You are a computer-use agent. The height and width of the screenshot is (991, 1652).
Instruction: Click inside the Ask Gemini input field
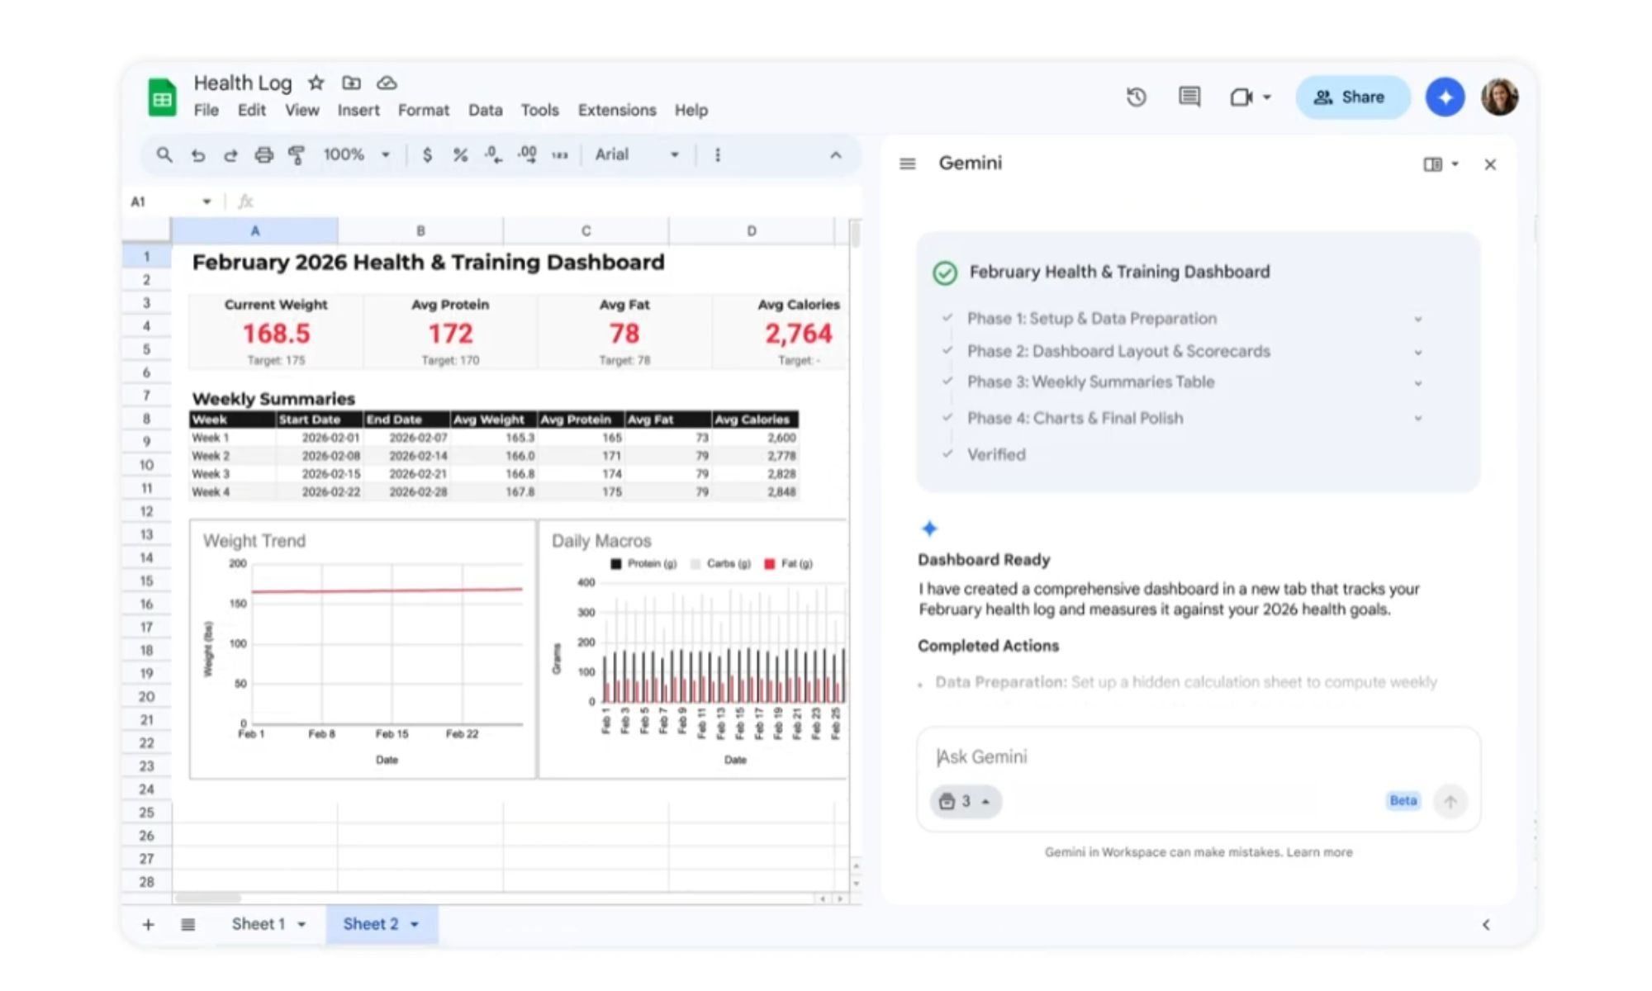pyautogui.click(x=1074, y=756)
